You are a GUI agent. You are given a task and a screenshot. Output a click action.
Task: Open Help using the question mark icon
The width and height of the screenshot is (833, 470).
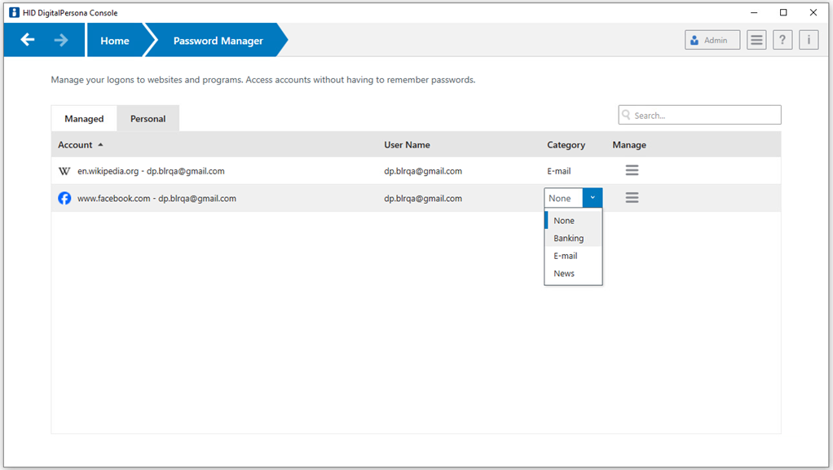(782, 39)
